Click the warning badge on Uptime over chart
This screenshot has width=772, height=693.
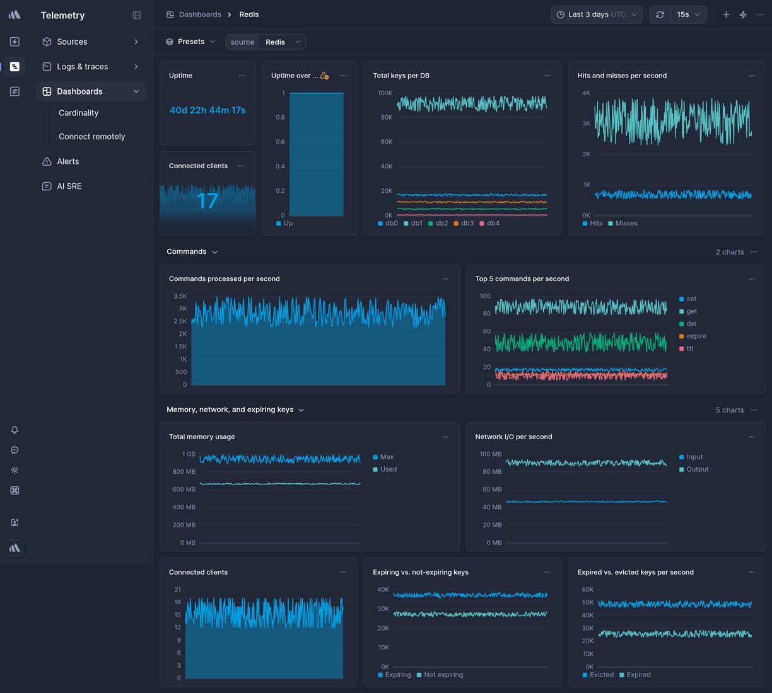(x=324, y=75)
